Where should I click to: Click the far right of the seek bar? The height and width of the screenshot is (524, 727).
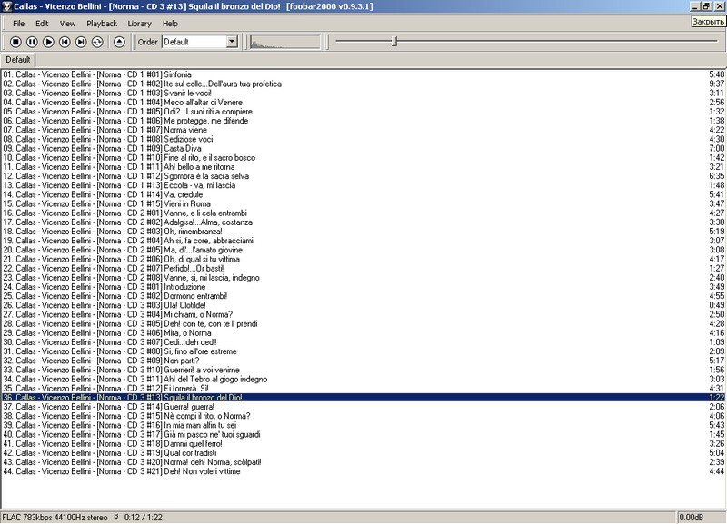pyautogui.click(x=715, y=41)
